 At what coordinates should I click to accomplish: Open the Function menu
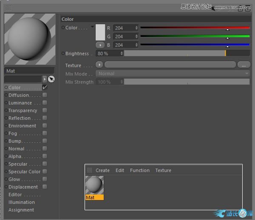pyautogui.click(x=139, y=170)
